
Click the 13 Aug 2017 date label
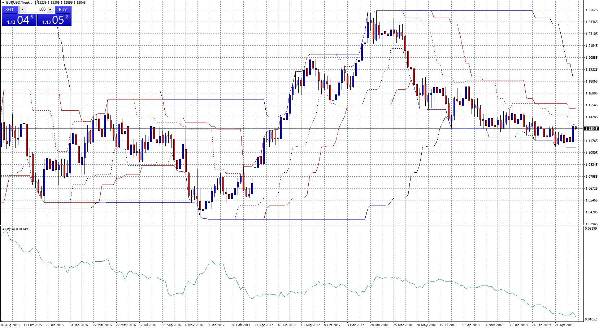(x=311, y=325)
